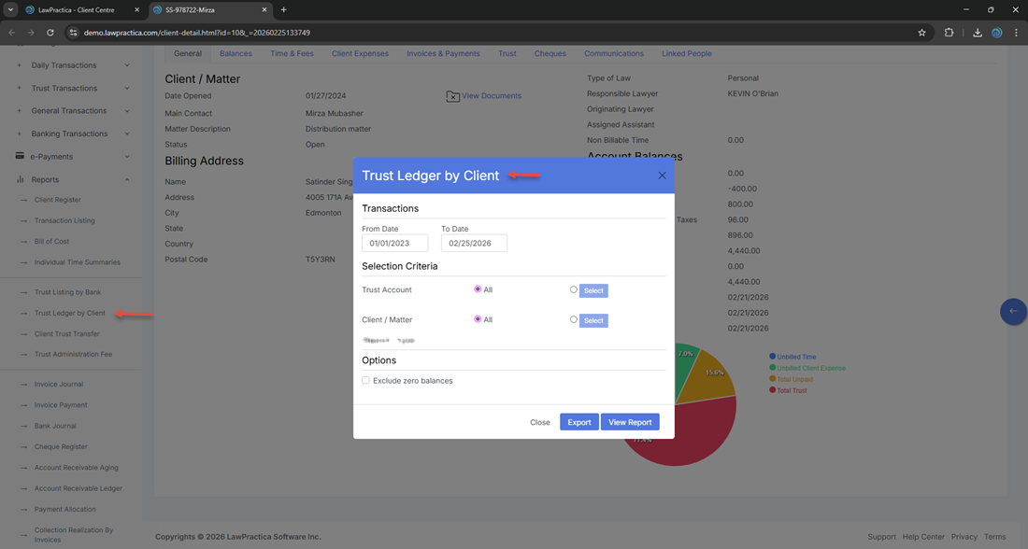
Task: Close the Trust Ledger dialog with X
Action: tap(662, 176)
